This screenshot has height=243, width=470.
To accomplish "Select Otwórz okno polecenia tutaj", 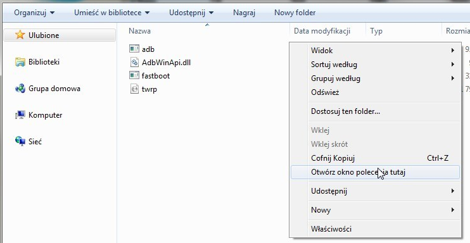I will click(x=375, y=172).
